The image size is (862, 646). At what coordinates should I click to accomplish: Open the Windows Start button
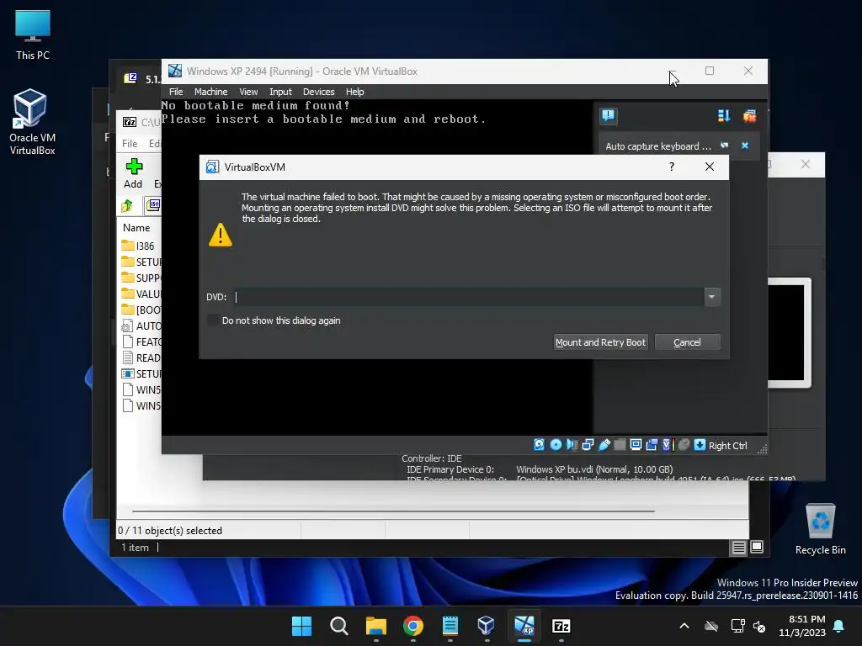(x=301, y=626)
